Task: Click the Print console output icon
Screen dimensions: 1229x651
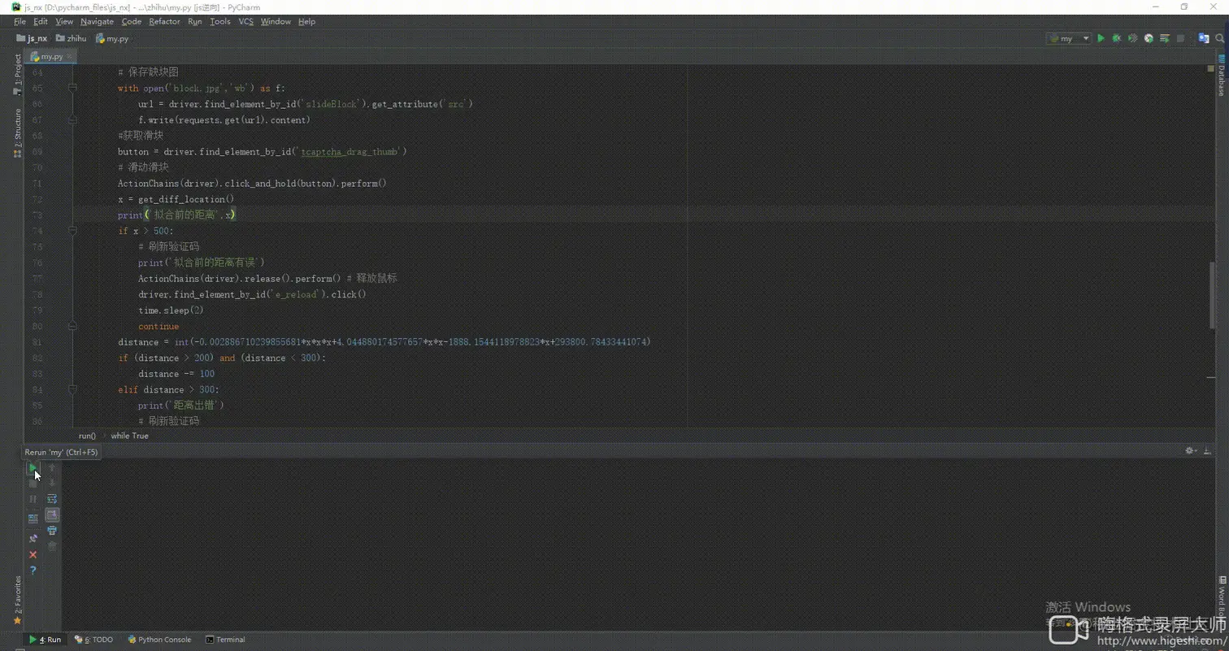Action: [x=52, y=531]
